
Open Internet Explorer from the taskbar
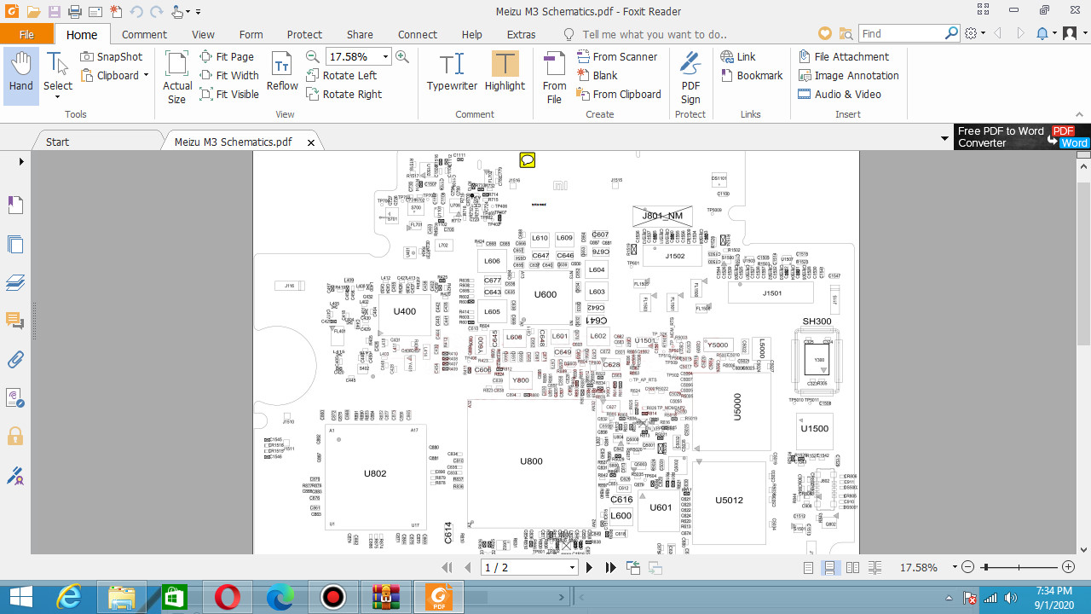pos(68,598)
